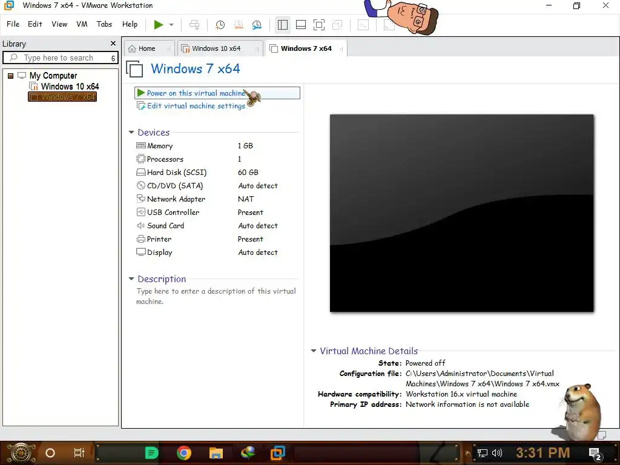Click the Windows 7 x64 page title icon
Viewport: 620px width, 465px height.
134,69
